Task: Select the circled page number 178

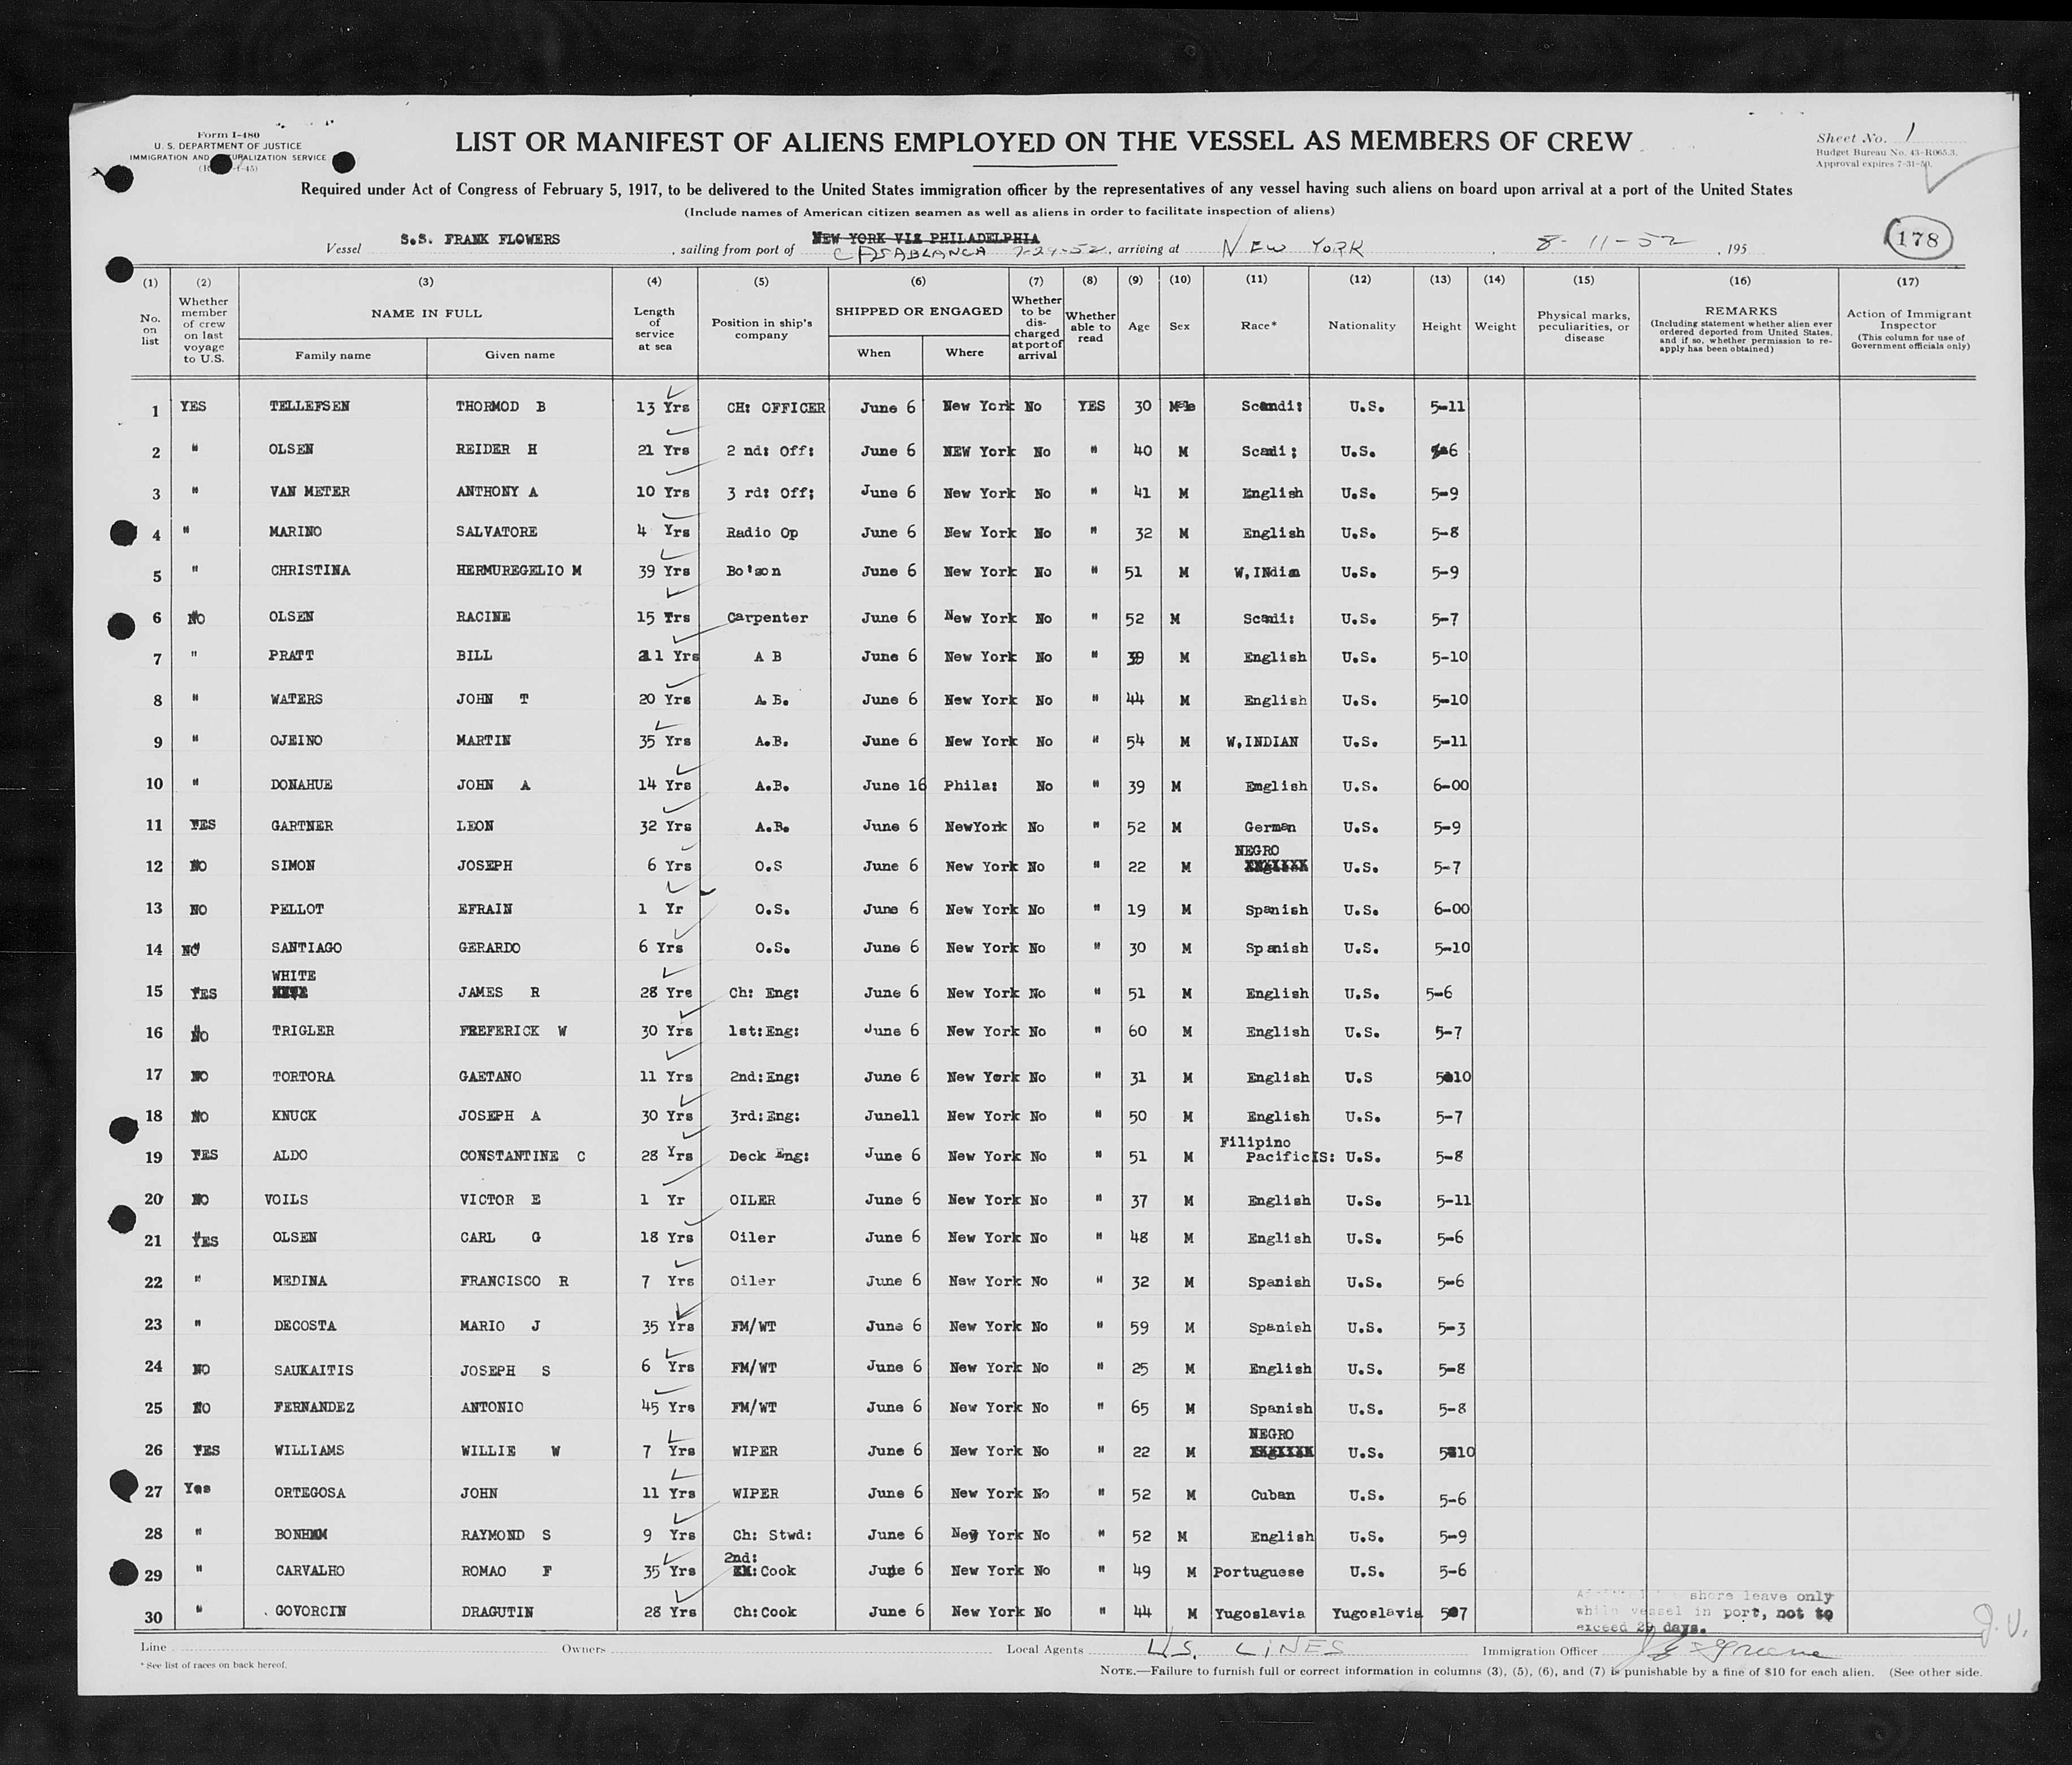Action: pyautogui.click(x=1919, y=239)
